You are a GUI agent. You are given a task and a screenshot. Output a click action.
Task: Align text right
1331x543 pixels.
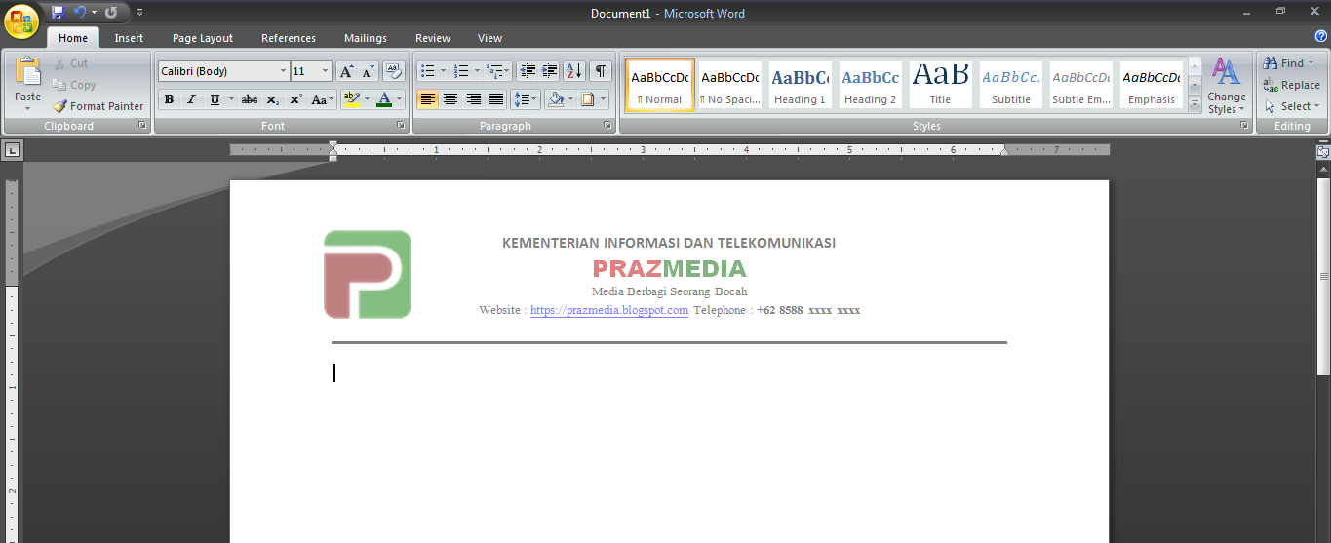coord(474,99)
